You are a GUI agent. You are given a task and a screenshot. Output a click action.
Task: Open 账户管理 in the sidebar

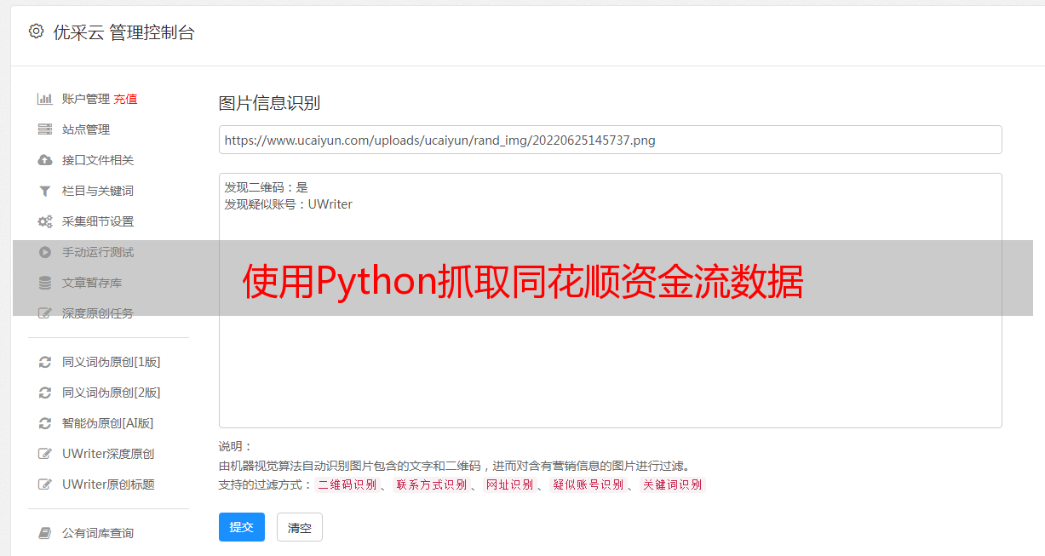[86, 99]
